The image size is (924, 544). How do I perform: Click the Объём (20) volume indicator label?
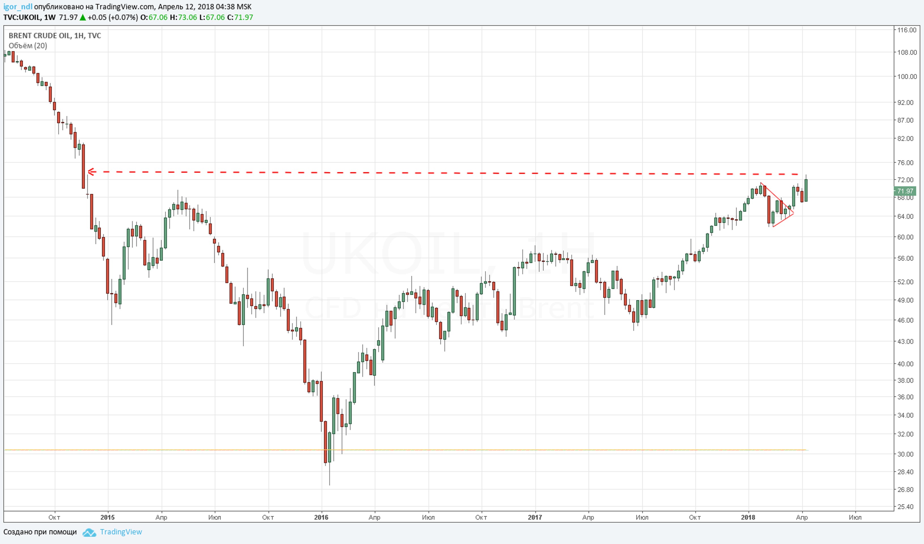28,46
